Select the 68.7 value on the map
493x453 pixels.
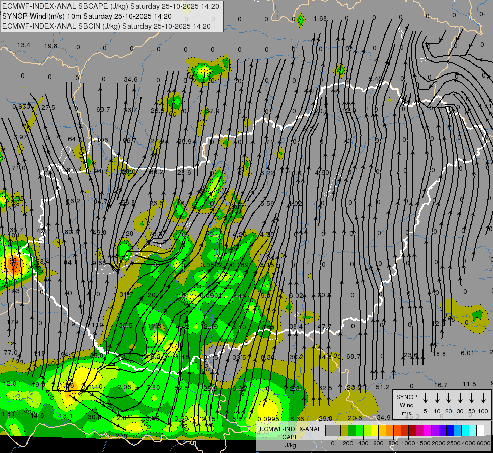point(353,356)
